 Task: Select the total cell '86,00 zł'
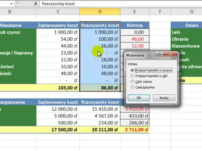click(x=100, y=88)
